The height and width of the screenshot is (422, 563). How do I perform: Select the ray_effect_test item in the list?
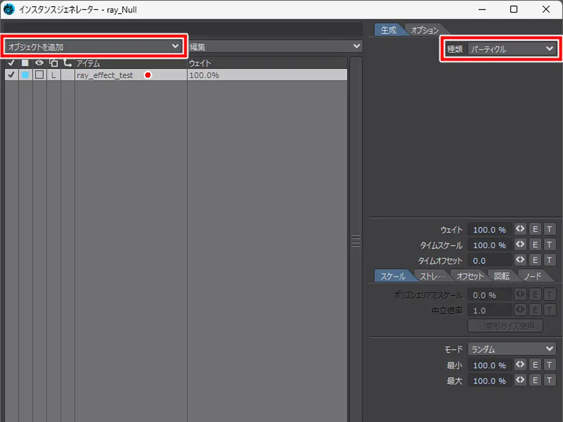(x=105, y=75)
